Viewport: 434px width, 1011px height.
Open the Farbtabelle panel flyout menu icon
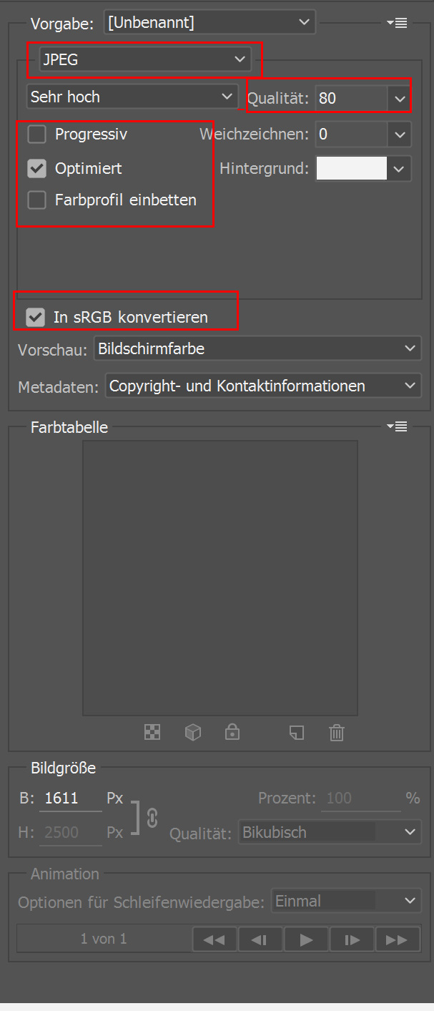[397, 427]
